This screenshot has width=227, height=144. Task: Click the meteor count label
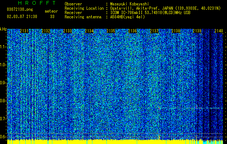[51, 11]
